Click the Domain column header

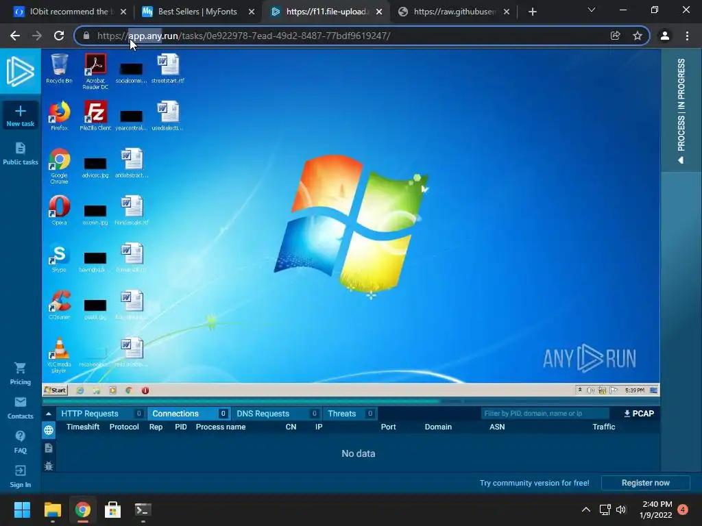(x=438, y=427)
